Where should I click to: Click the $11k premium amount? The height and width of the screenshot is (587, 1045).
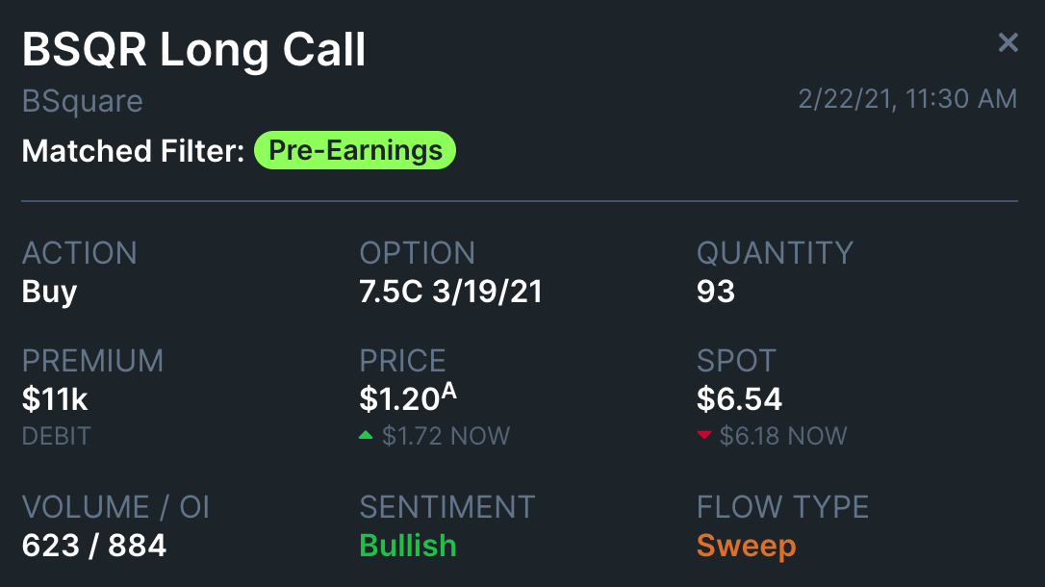click(x=55, y=398)
